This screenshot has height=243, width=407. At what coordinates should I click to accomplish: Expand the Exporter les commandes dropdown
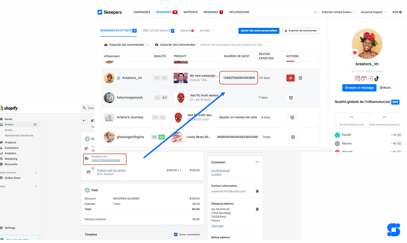[x=126, y=45]
